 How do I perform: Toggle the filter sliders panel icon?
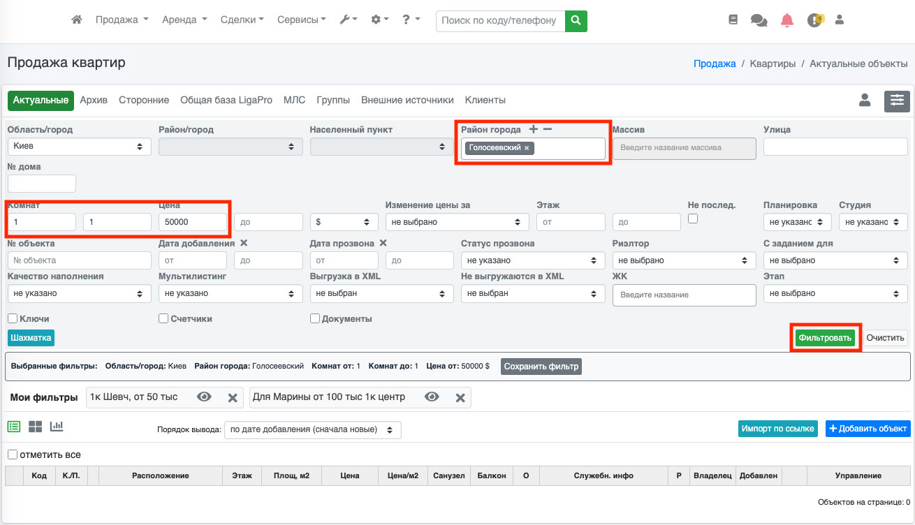[897, 101]
